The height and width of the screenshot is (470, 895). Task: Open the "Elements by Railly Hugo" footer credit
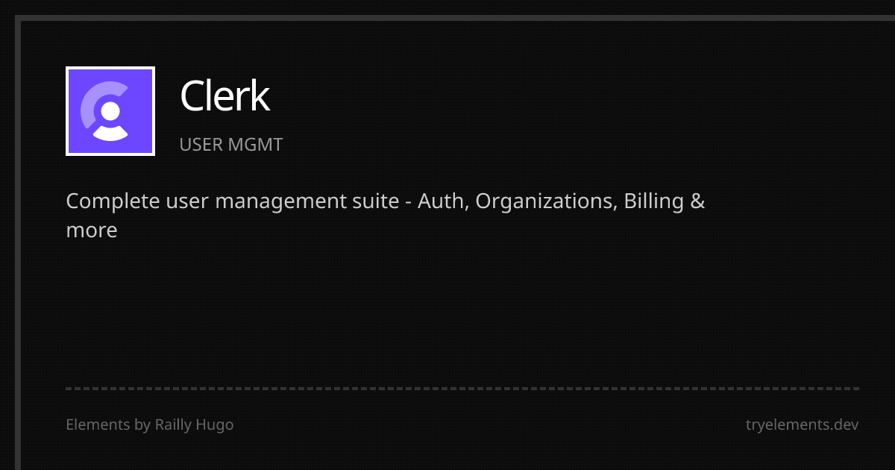(149, 425)
